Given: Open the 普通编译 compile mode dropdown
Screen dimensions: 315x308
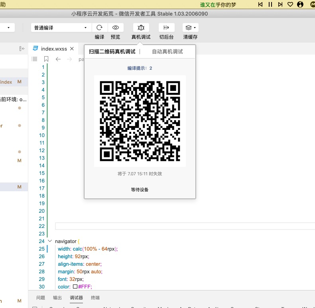Looking at the screenshot, I should click(61, 27).
